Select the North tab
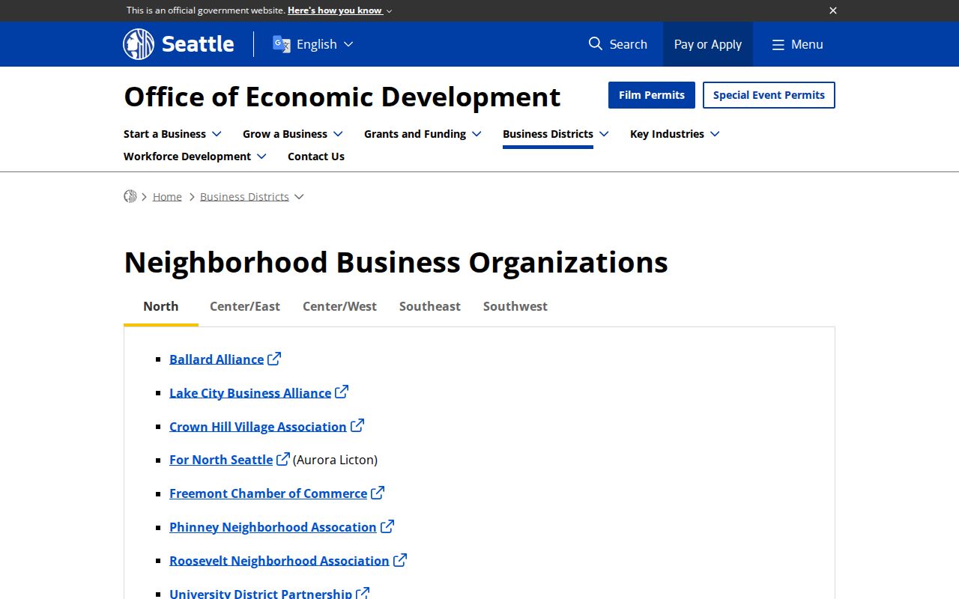This screenshot has height=599, width=959. (161, 306)
